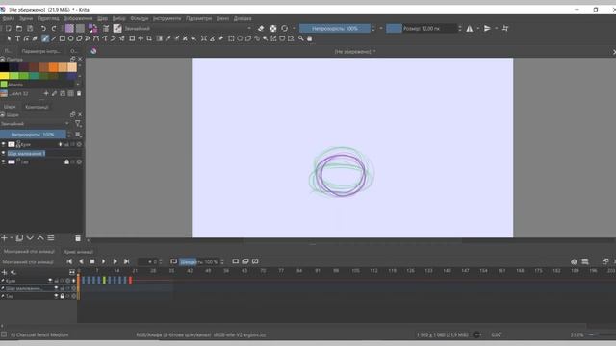The image size is (616, 346).
Task: Select the Elliptical Selection tool
Action: click(240, 38)
